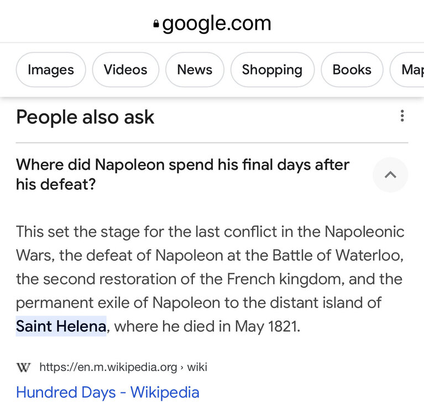Go to the Shopping results tab

[272, 70]
